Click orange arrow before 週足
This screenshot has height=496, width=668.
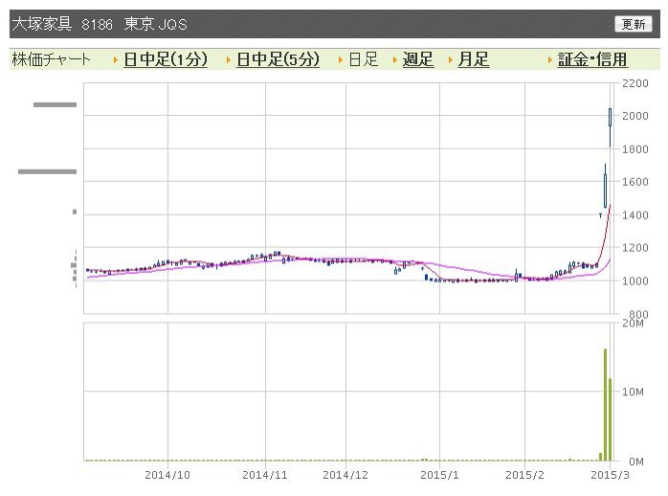coord(395,60)
